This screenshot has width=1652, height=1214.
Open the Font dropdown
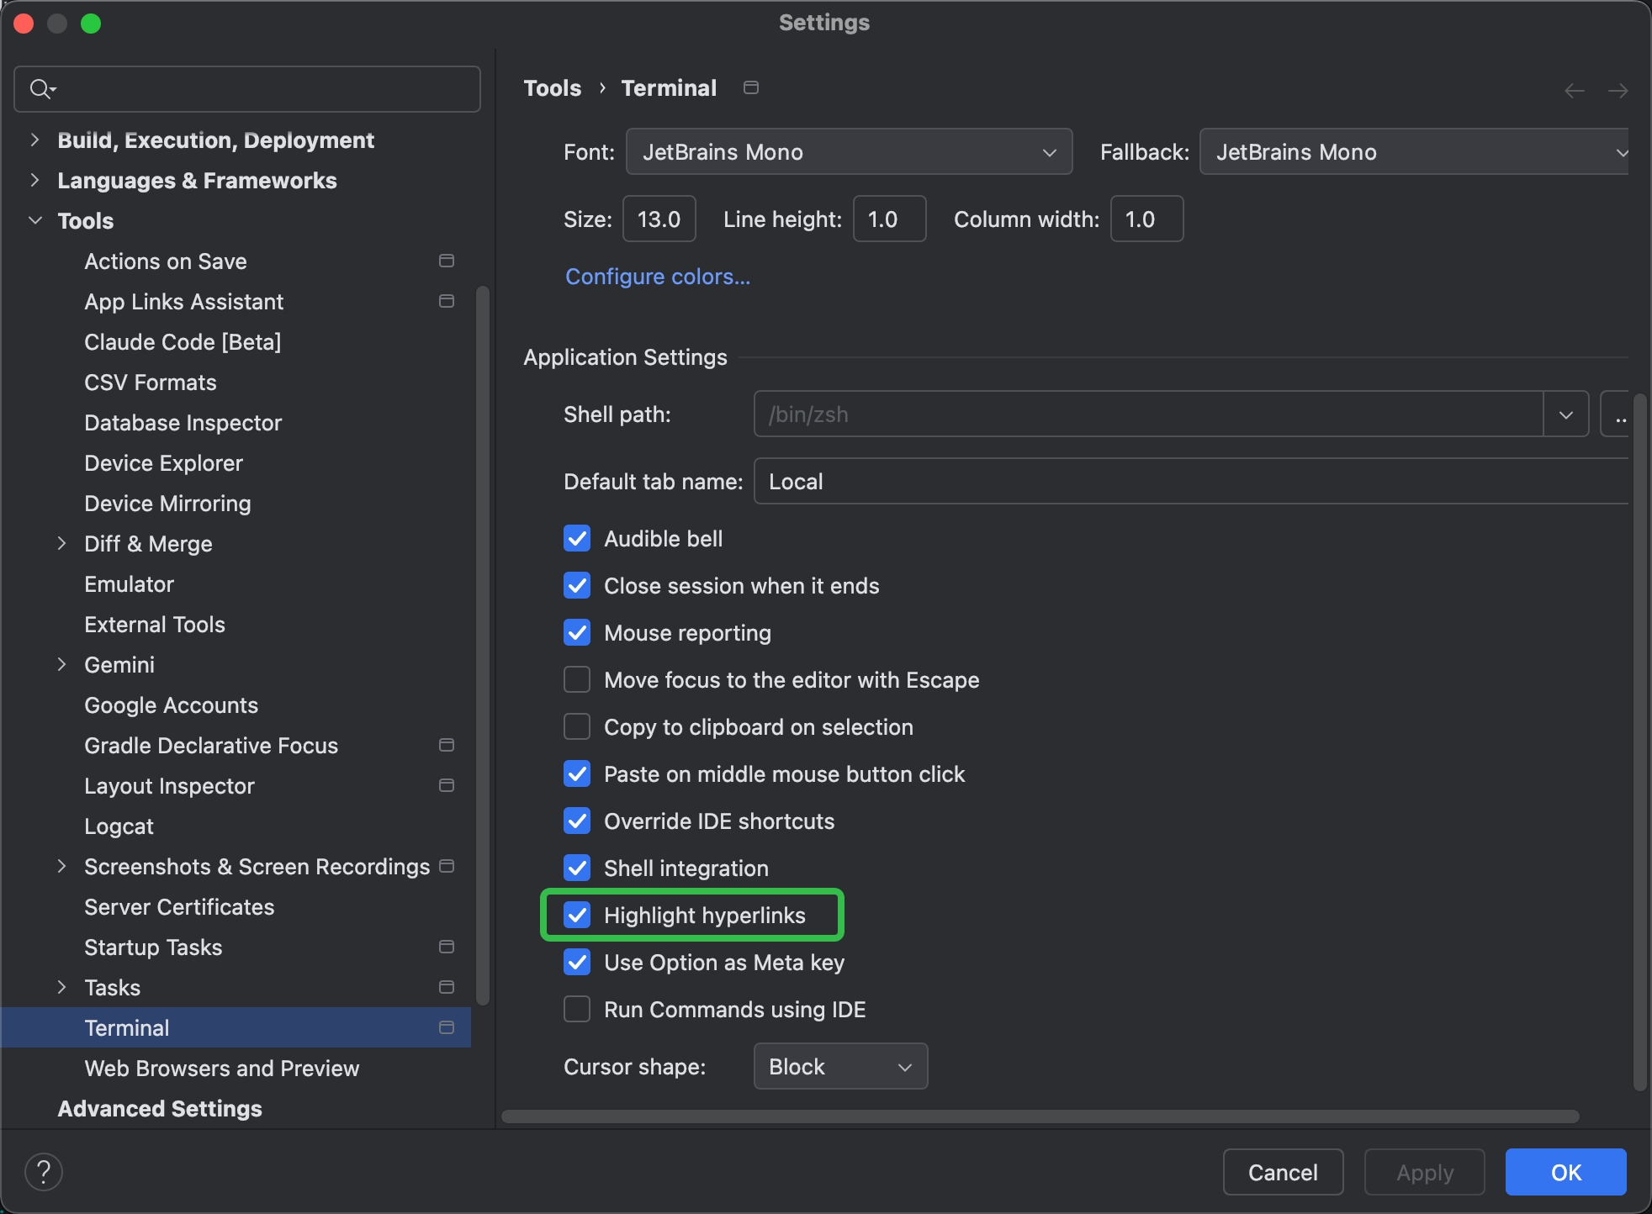point(1049,151)
